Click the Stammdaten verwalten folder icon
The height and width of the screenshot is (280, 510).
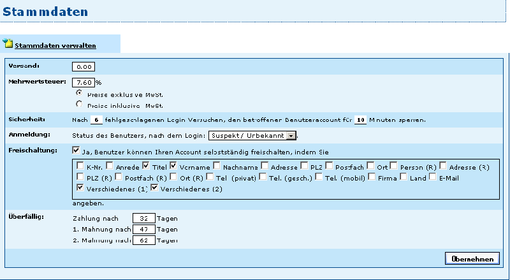coord(8,44)
